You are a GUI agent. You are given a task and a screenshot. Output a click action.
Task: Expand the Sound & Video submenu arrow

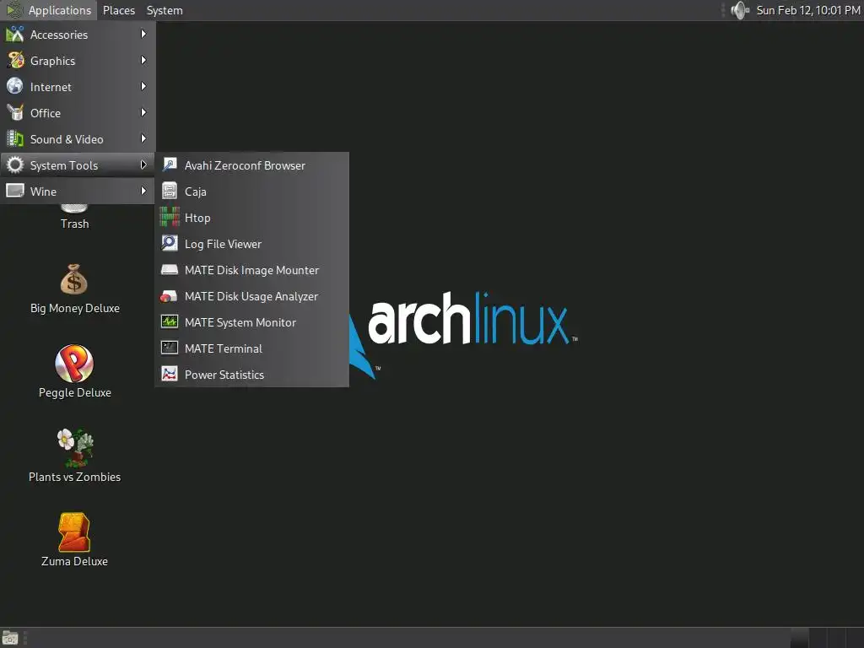tap(143, 139)
